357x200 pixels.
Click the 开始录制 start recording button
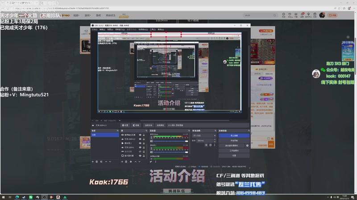234,140
